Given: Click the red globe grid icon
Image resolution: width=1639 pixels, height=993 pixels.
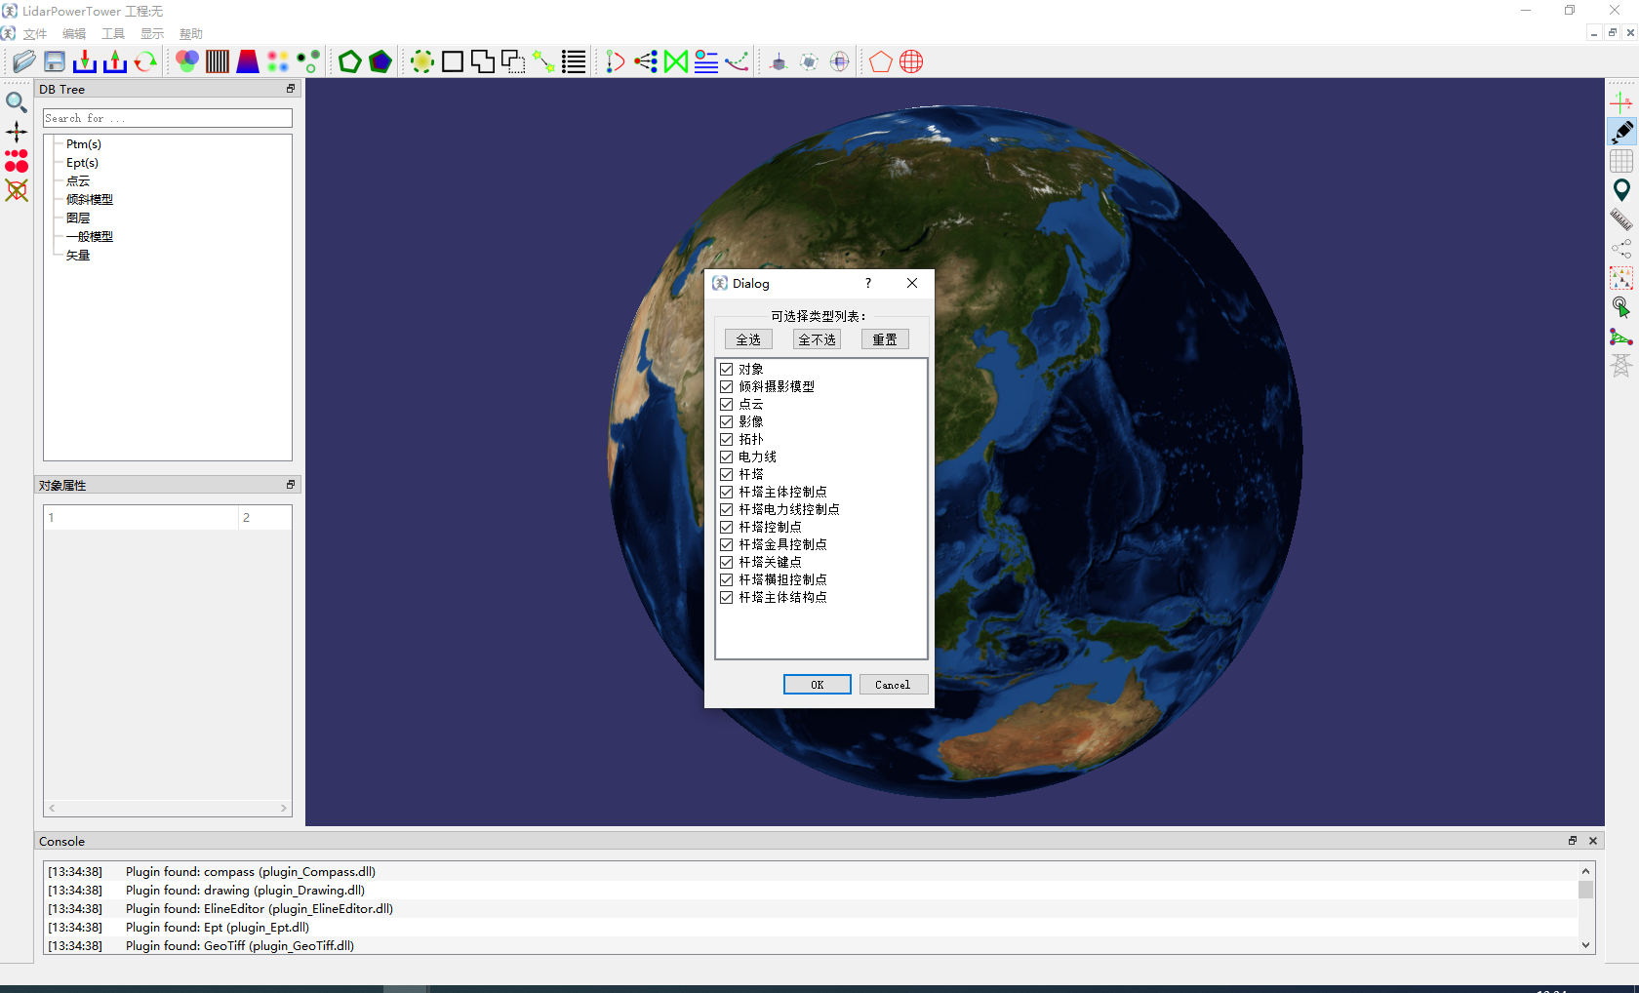Looking at the screenshot, I should tap(911, 61).
